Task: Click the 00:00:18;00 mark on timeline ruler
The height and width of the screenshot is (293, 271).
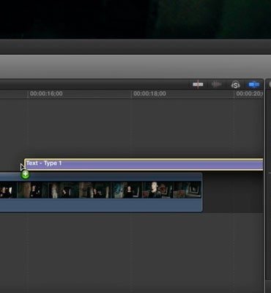Action: [149, 94]
